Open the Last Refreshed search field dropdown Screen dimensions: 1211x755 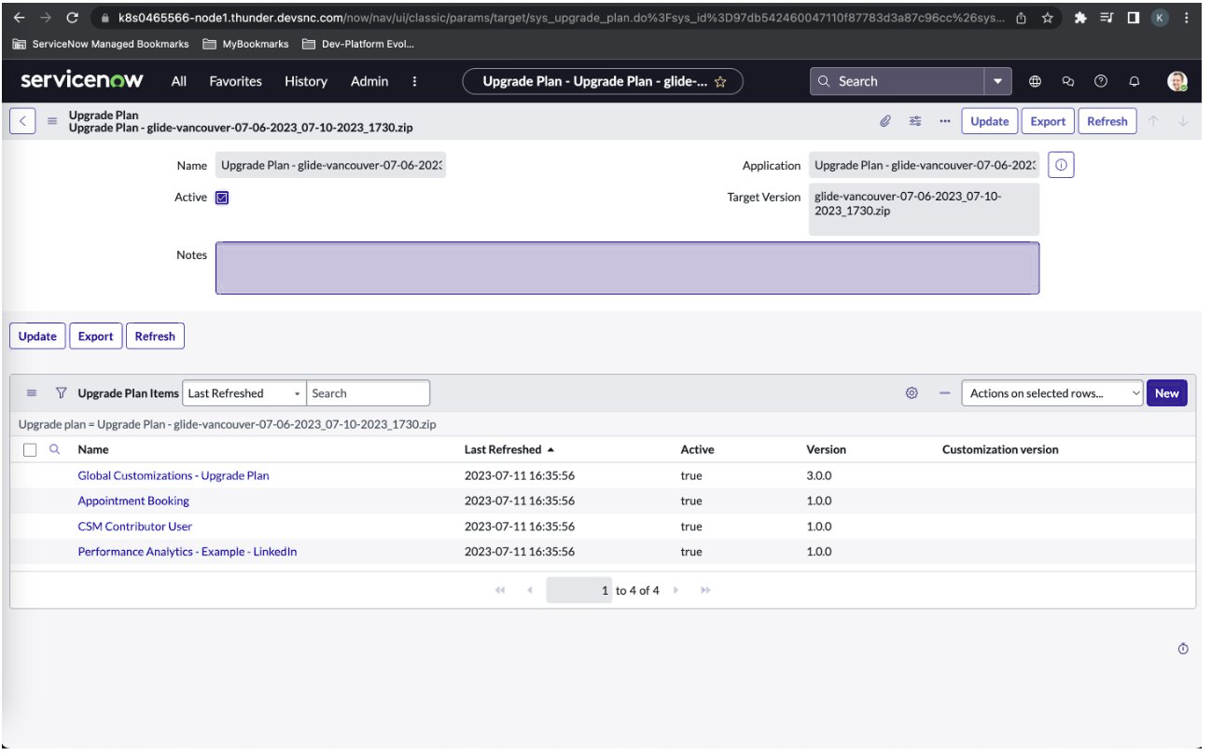coord(244,393)
